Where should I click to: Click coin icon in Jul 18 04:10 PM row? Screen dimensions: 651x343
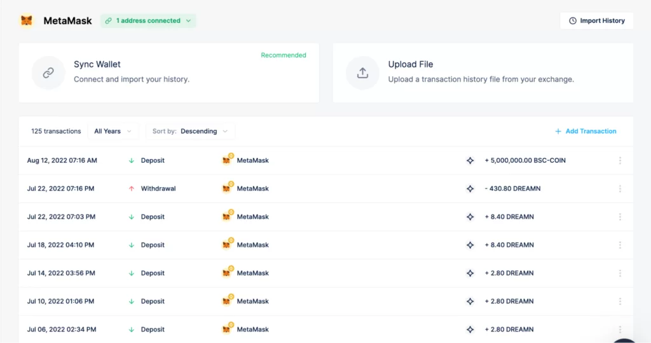tap(470, 245)
